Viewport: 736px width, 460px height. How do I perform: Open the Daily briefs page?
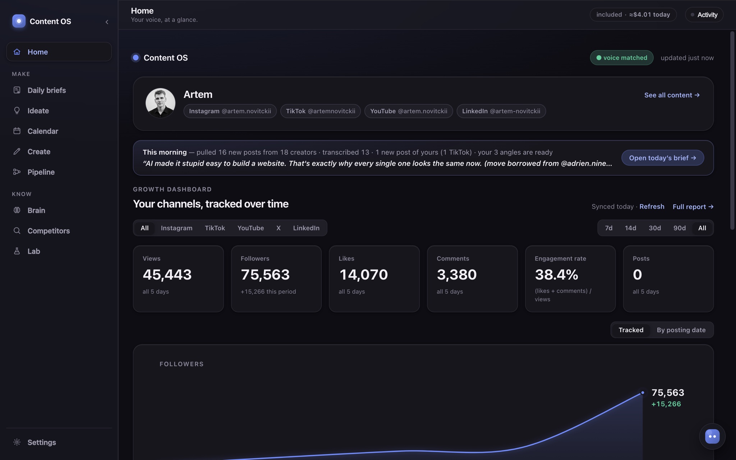[59, 90]
